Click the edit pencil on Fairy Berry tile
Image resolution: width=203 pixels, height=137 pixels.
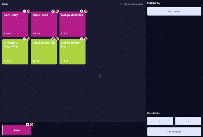coord(24,11)
